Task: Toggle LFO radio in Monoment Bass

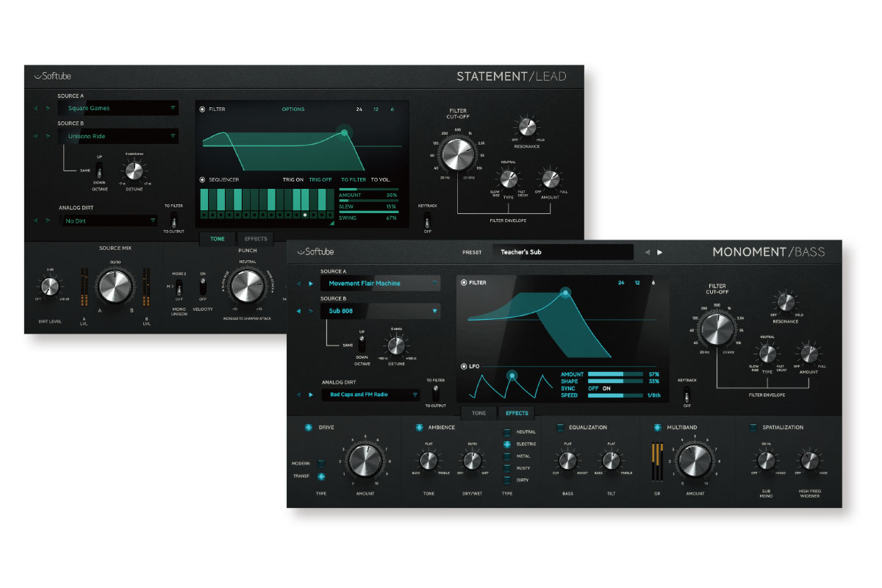Action: click(x=464, y=366)
